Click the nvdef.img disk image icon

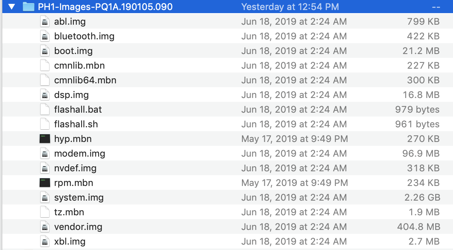(45, 168)
